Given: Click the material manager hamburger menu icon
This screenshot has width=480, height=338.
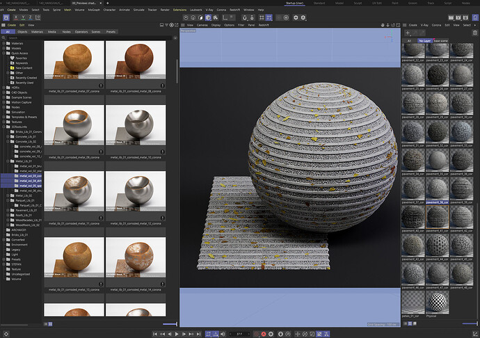Looking at the screenshot, I should [x=404, y=25].
